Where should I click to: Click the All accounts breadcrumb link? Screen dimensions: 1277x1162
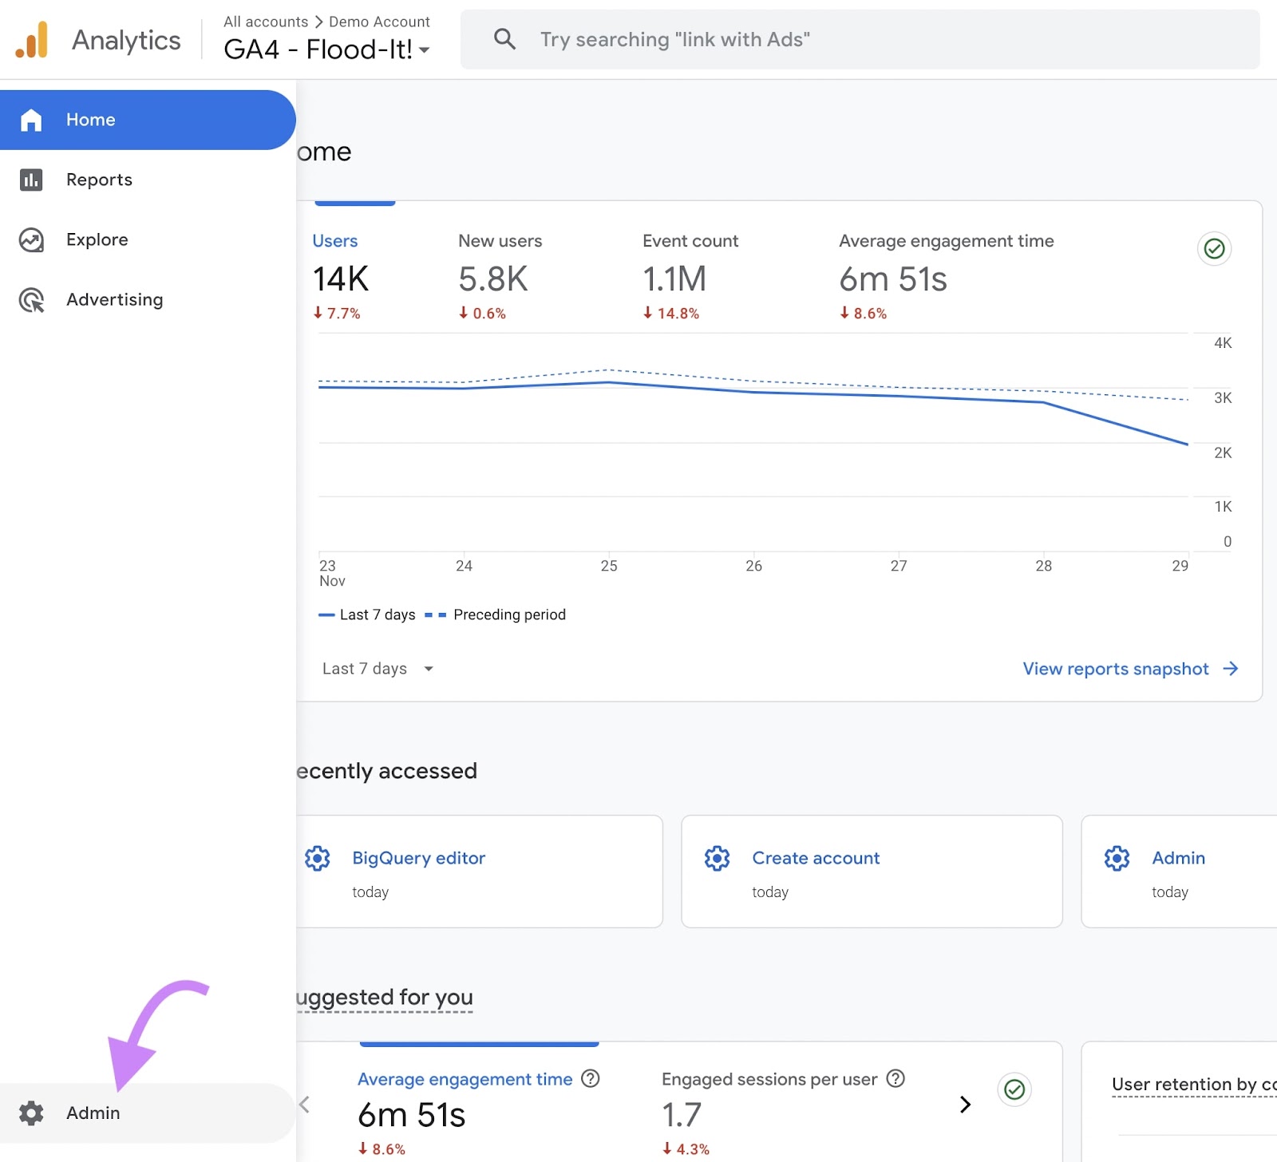coord(265,22)
